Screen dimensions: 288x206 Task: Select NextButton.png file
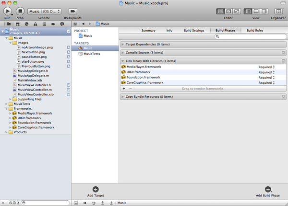[33, 52]
